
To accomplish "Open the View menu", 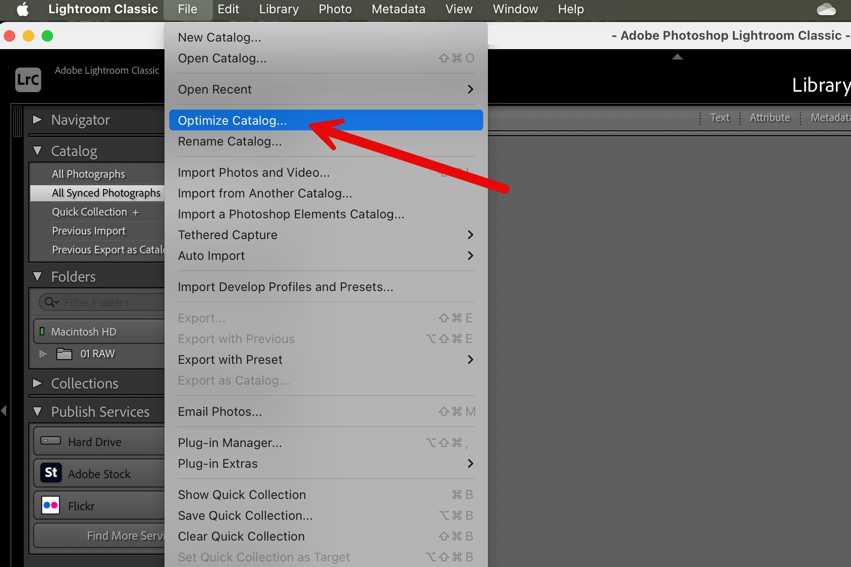I will coord(459,9).
